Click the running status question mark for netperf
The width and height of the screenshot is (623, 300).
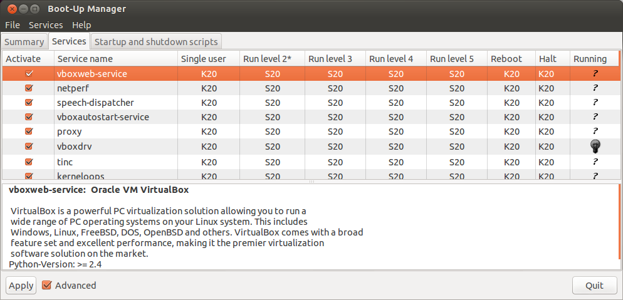pyautogui.click(x=595, y=88)
